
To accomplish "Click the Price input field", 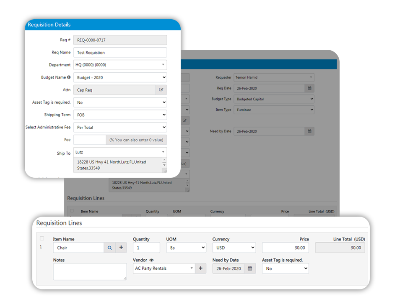I will coord(286,248).
